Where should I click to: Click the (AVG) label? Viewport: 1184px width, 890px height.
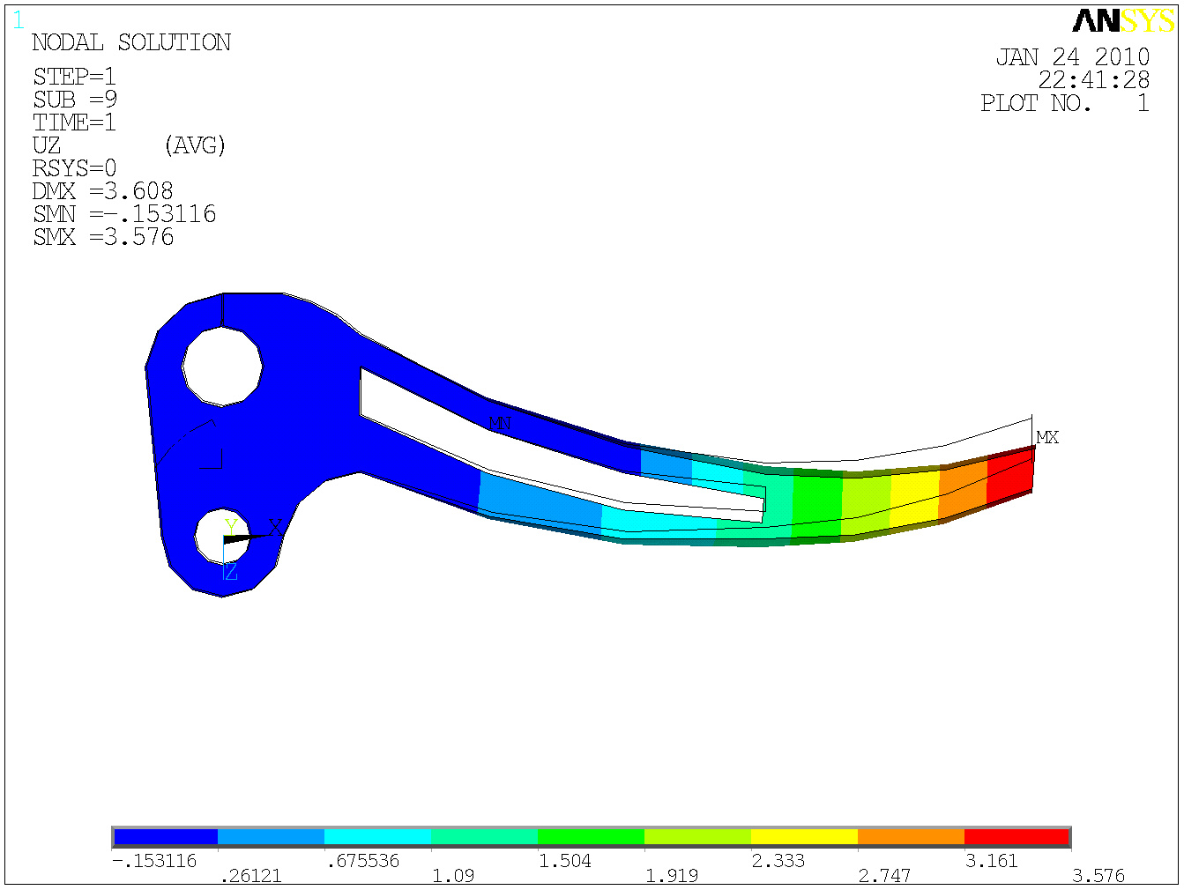click(195, 145)
